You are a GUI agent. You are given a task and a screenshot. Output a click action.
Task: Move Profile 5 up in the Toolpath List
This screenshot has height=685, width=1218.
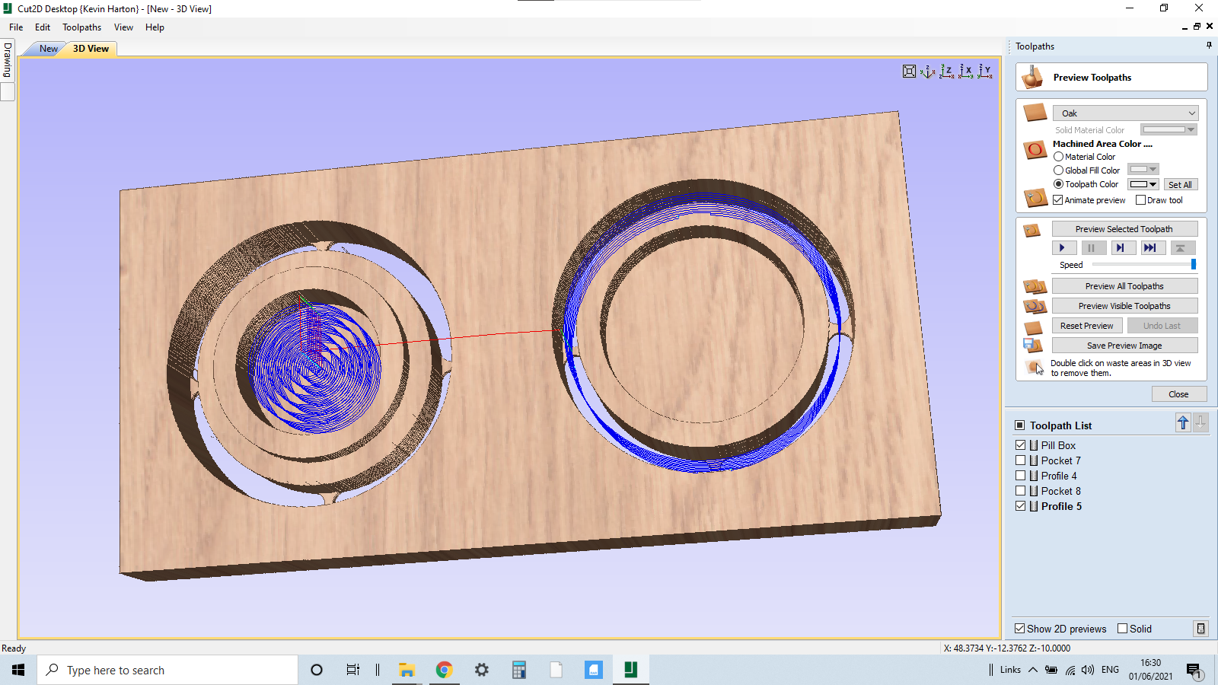(x=1183, y=422)
